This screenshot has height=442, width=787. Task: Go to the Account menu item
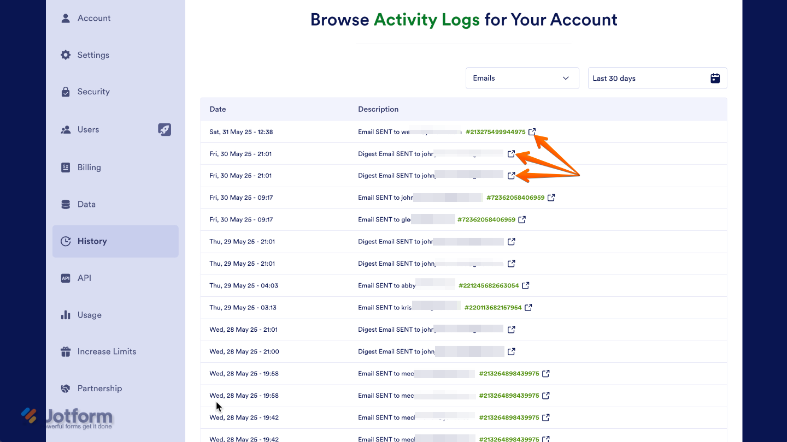click(x=94, y=18)
